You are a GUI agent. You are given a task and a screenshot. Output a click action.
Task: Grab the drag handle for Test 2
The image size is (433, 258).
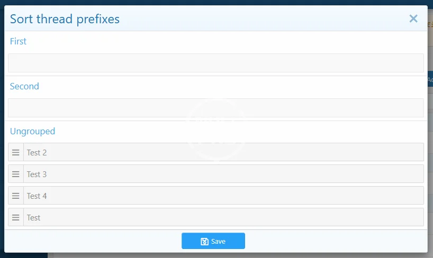click(x=16, y=152)
